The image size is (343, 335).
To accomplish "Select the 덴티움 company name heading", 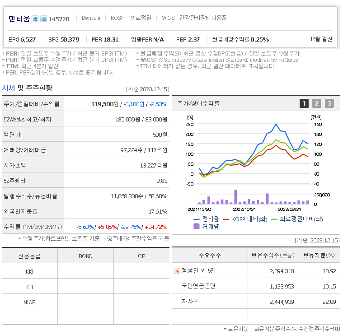I will tap(19, 19).
